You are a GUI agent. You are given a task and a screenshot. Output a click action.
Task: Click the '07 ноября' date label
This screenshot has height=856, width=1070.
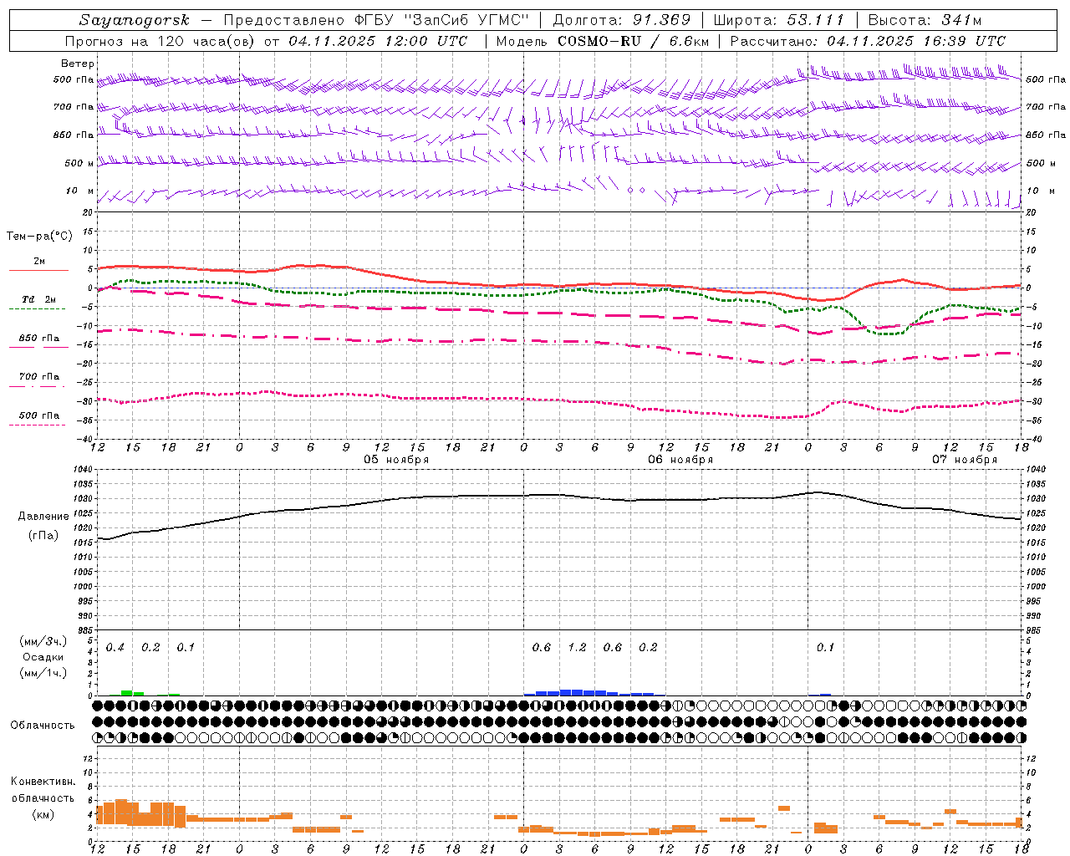(x=965, y=460)
